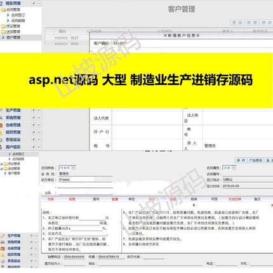The width and height of the screenshot is (273, 273).
Task: Delete the product row with the red X
Action: [x=272, y=205]
